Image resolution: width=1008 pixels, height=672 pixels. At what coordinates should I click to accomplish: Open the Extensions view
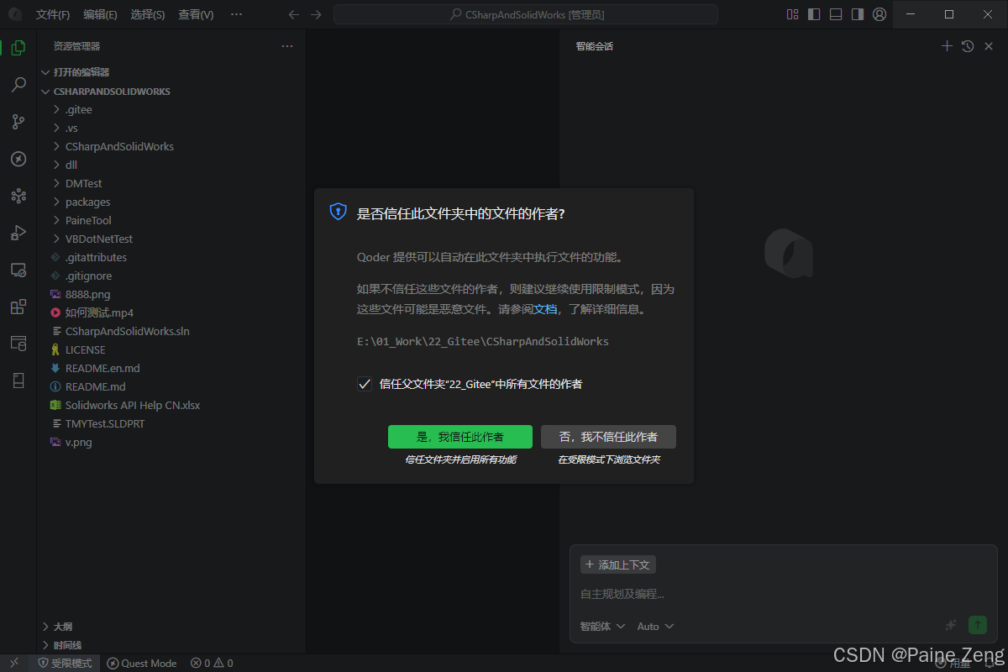point(18,307)
